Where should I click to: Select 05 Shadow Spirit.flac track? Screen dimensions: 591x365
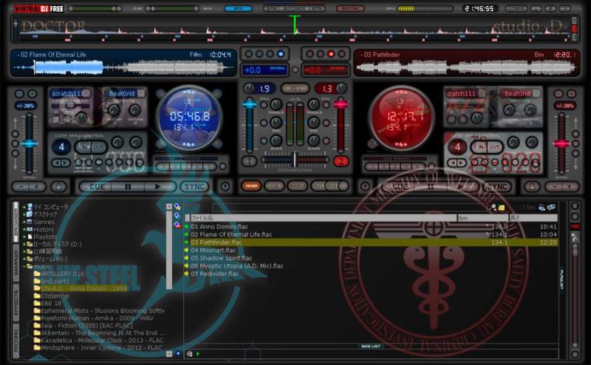point(221,258)
